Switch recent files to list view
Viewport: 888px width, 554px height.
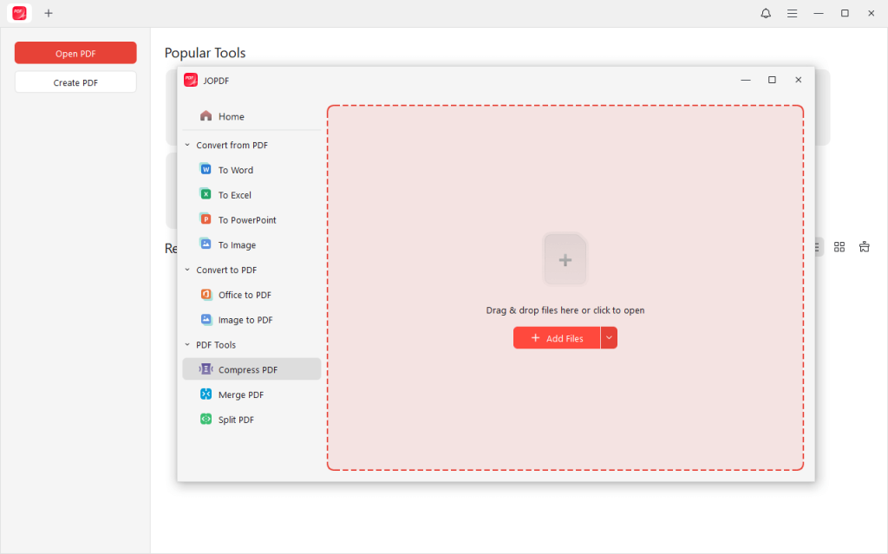click(x=816, y=246)
